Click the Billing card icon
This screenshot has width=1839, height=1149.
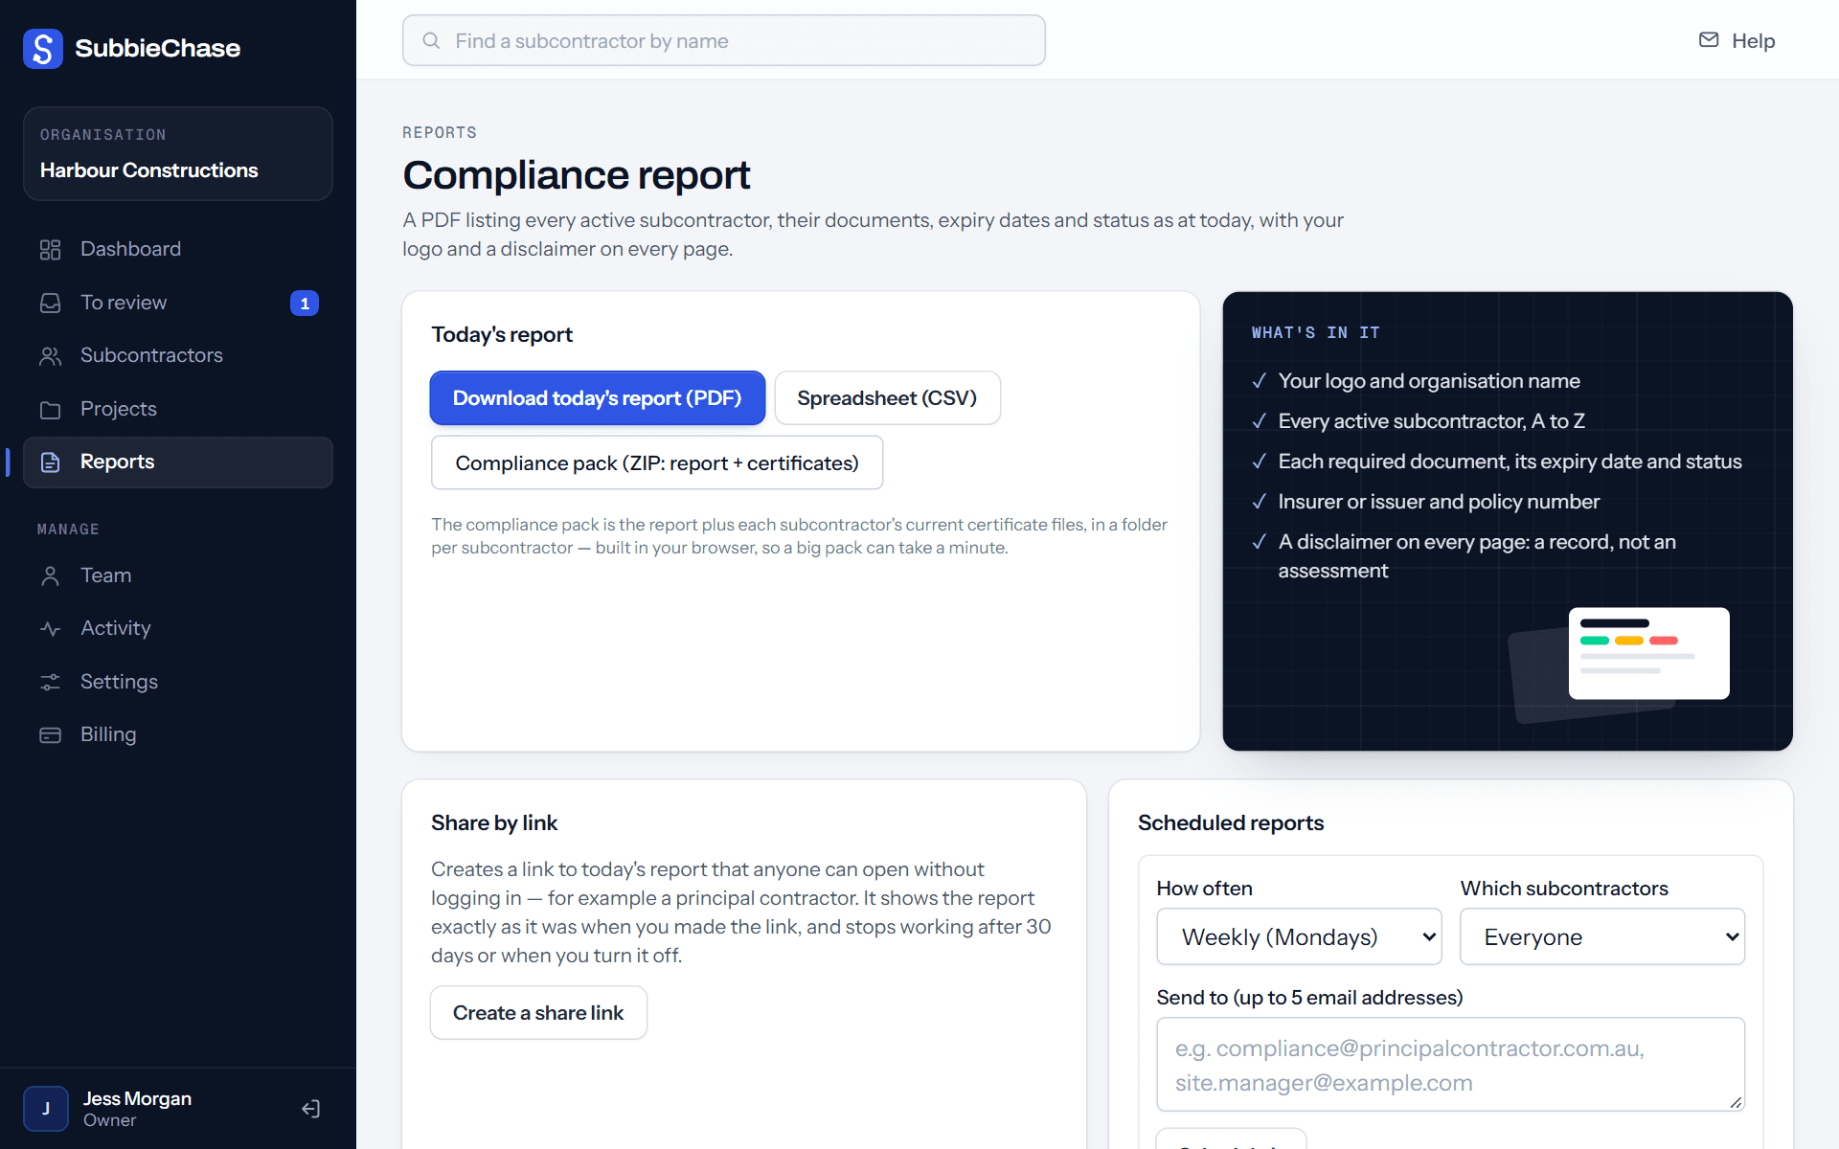point(50,735)
